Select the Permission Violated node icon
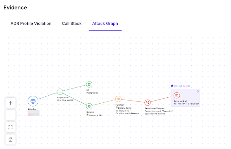 pos(147,102)
